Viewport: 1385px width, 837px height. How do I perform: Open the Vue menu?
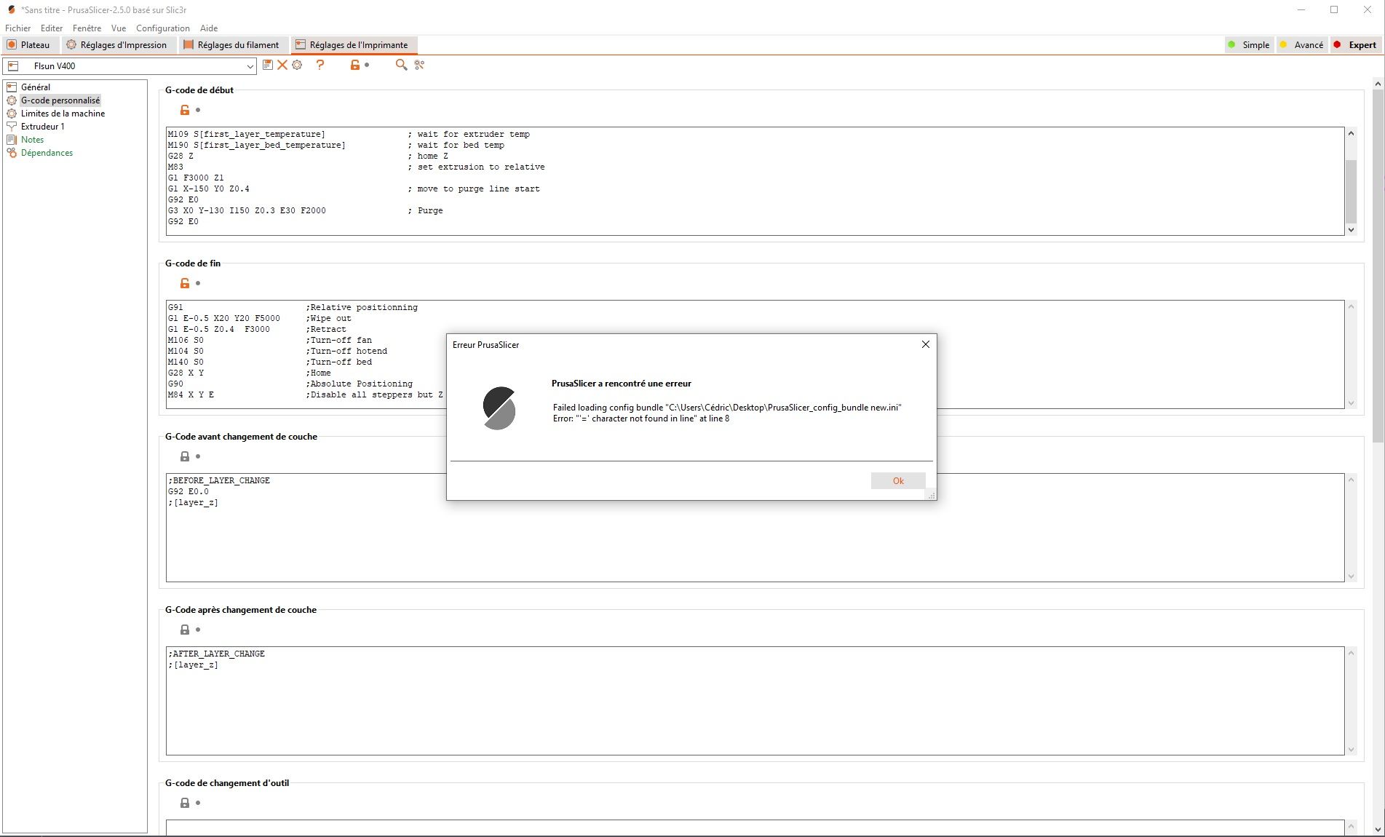pos(119,28)
